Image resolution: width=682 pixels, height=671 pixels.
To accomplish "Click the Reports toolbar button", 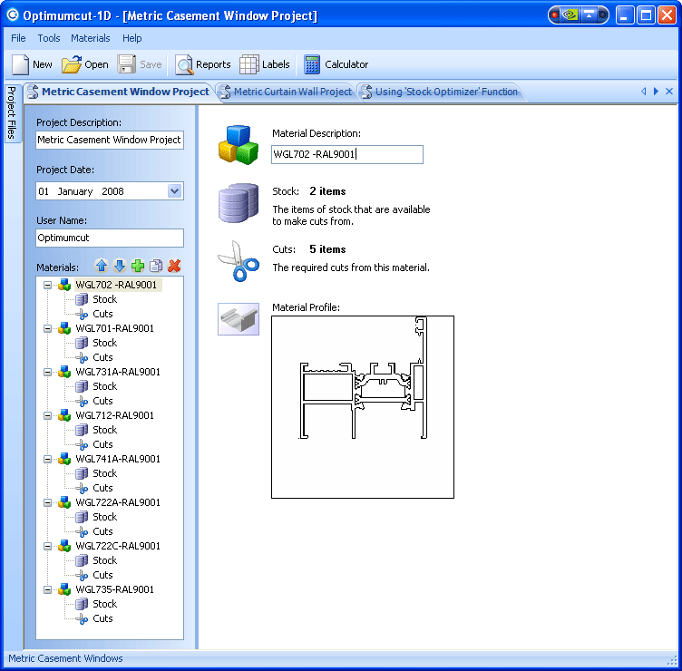I will 203,64.
